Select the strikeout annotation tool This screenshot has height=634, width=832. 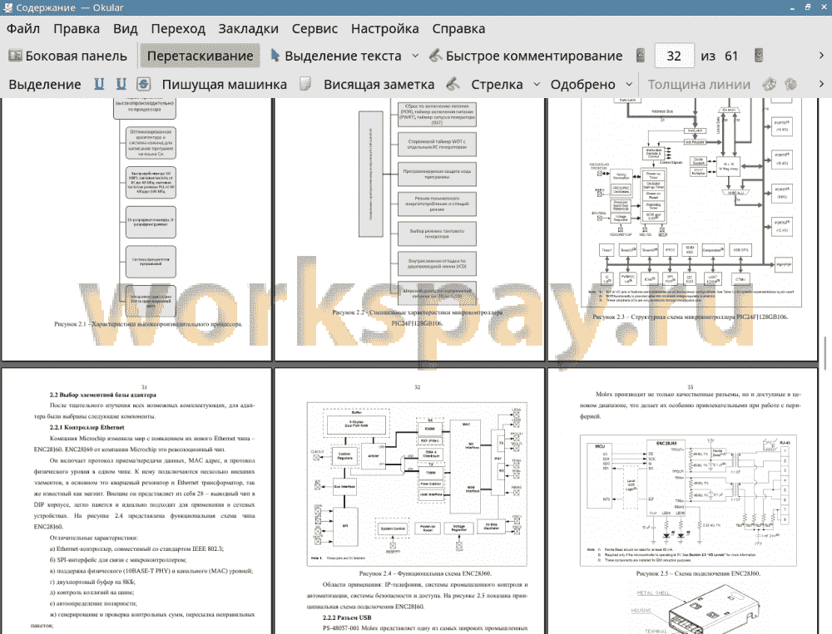pos(144,84)
